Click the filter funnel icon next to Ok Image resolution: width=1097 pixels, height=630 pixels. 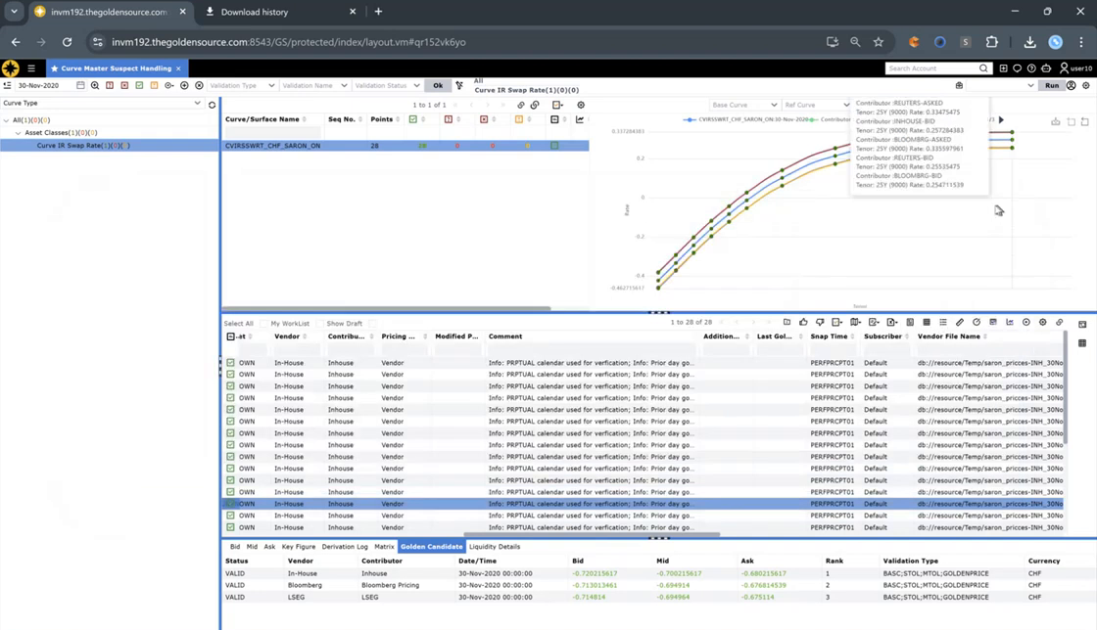(x=459, y=85)
